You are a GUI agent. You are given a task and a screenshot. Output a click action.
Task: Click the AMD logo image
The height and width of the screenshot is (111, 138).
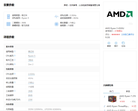click(120, 14)
